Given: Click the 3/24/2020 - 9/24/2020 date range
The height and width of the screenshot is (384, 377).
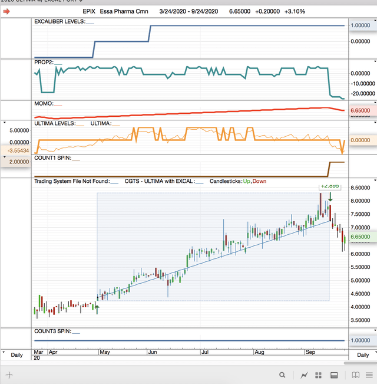Looking at the screenshot, I should pos(188,11).
